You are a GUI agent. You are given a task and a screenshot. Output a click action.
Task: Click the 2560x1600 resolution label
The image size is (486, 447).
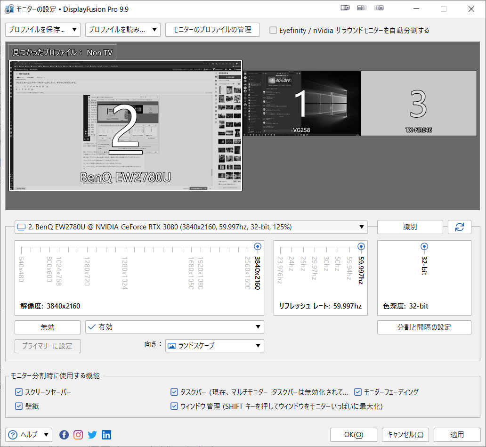[x=248, y=273]
